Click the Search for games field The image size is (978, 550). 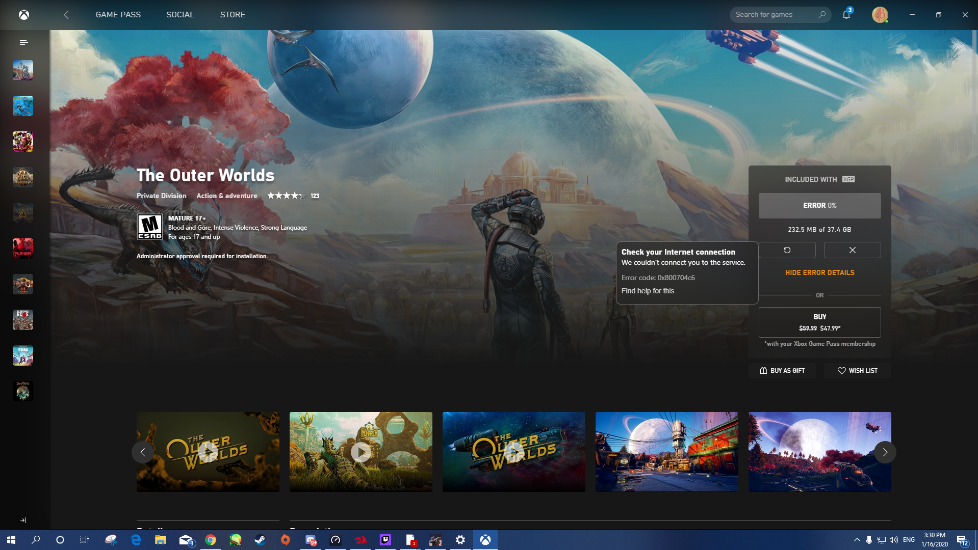[780, 15]
